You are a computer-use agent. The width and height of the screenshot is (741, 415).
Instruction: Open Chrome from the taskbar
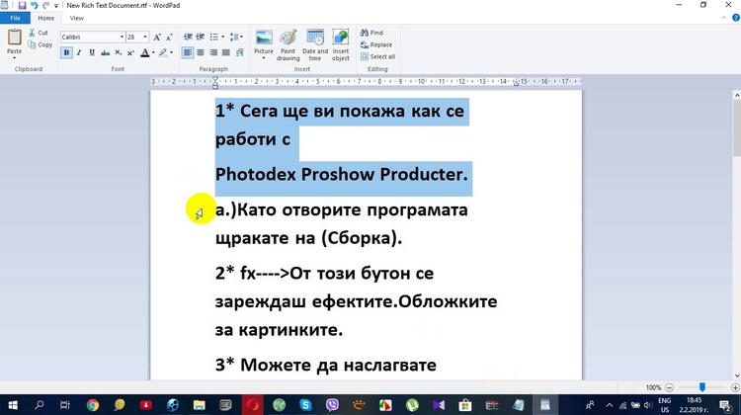[92, 404]
